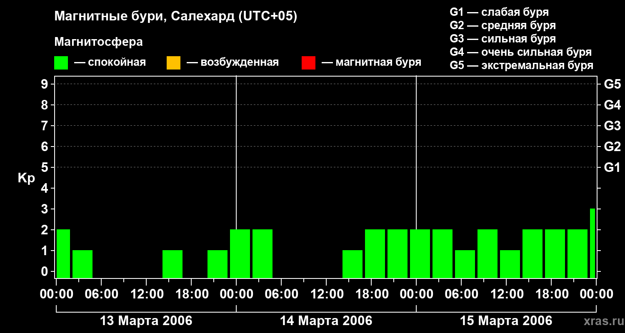This screenshot has width=625, height=333.
Task: Click the Kp 3 bar ending 15 March
Action: click(592, 243)
